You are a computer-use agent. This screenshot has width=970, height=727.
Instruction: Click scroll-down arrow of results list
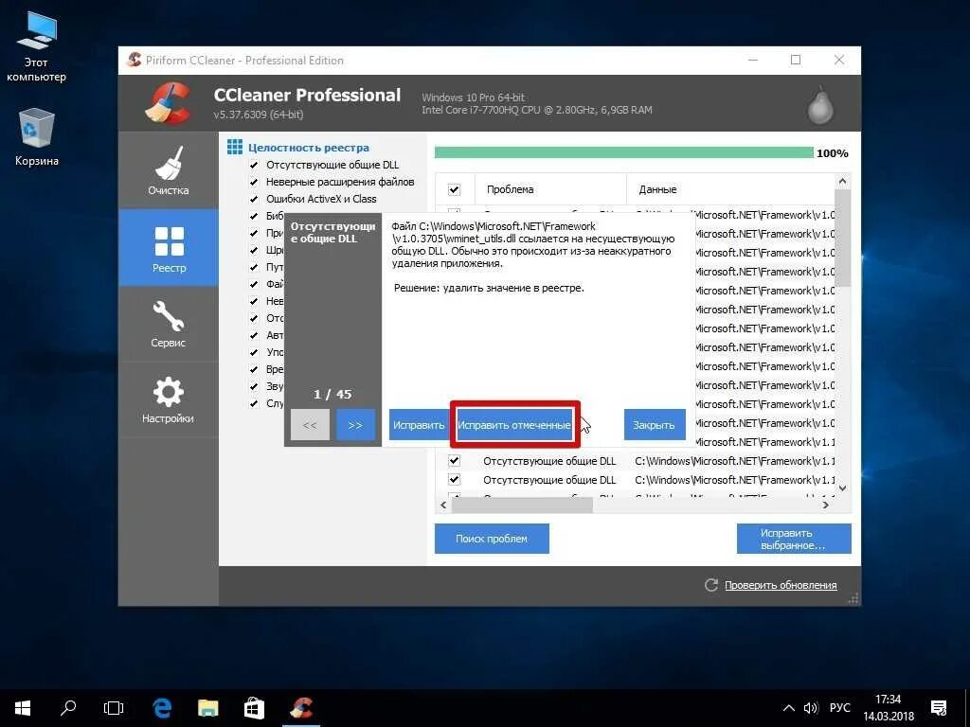[842, 488]
